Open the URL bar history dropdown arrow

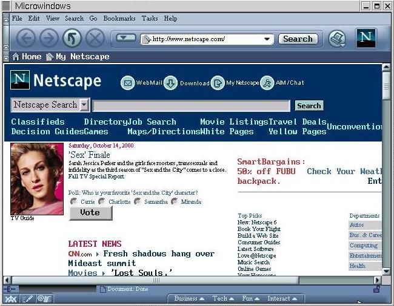267,39
